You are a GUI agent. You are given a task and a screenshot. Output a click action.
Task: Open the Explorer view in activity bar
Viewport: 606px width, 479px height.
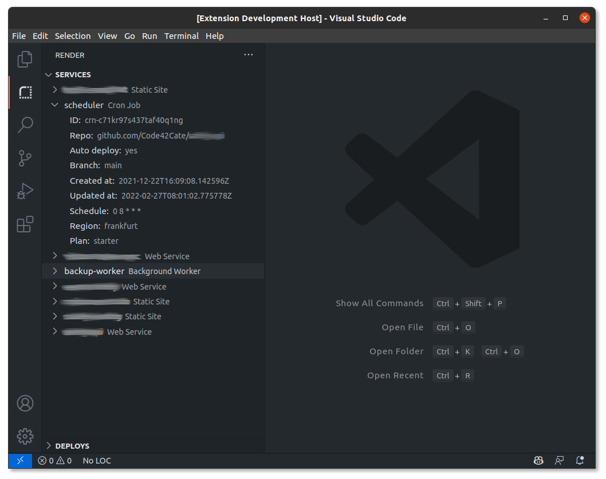[25, 59]
